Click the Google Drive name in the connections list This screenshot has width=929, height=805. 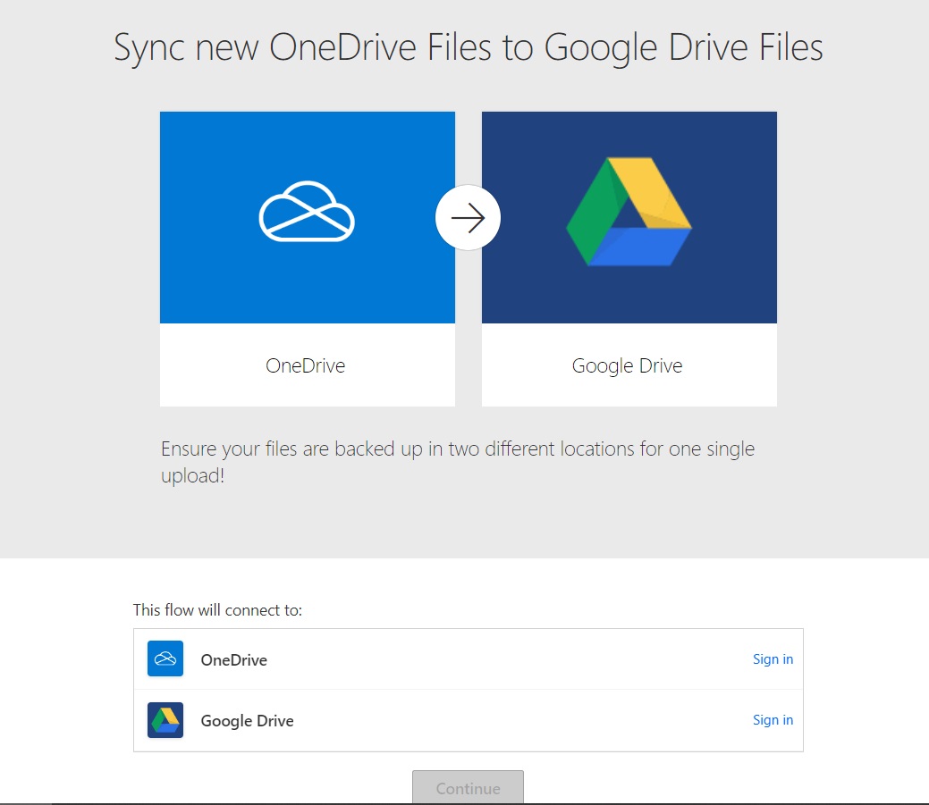pos(247,721)
